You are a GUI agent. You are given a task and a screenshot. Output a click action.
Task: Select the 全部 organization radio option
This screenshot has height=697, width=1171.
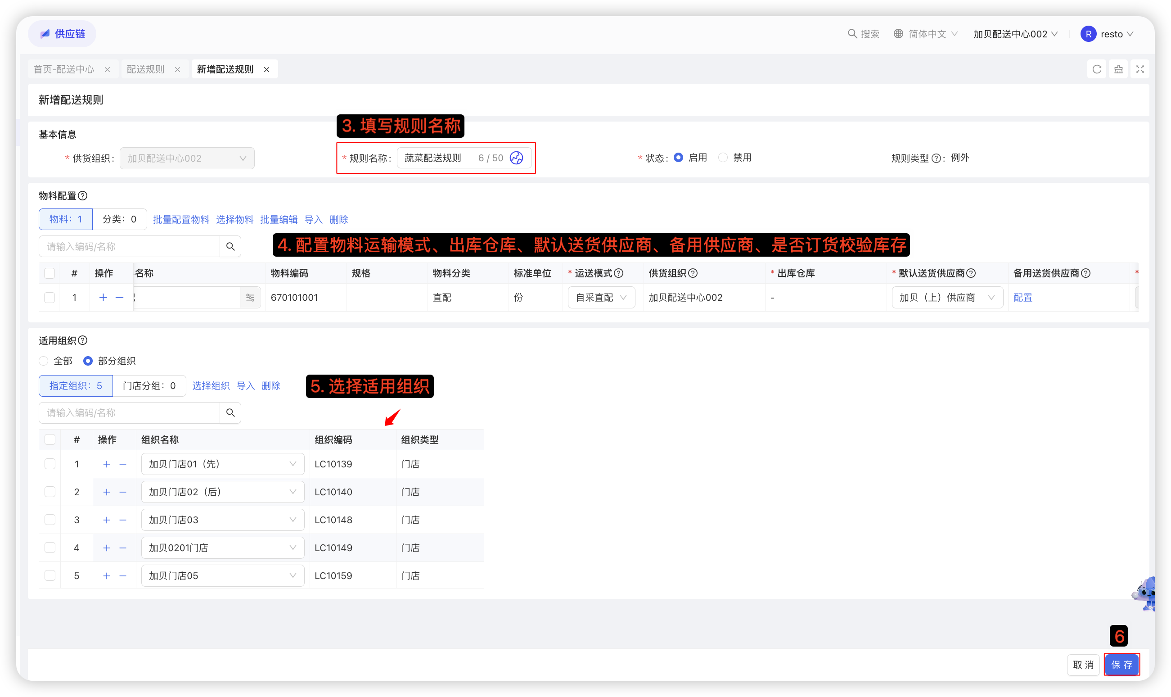coord(44,361)
